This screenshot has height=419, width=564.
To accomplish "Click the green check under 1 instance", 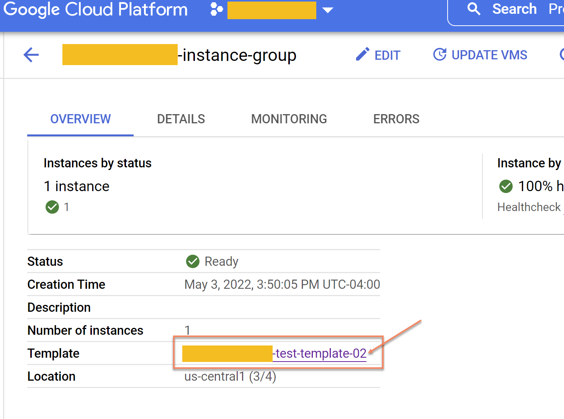I will (x=52, y=207).
